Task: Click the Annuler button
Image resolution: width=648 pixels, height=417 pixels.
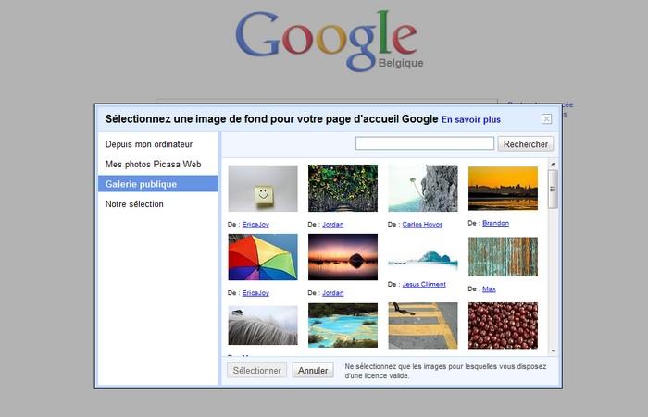Action: [313, 371]
